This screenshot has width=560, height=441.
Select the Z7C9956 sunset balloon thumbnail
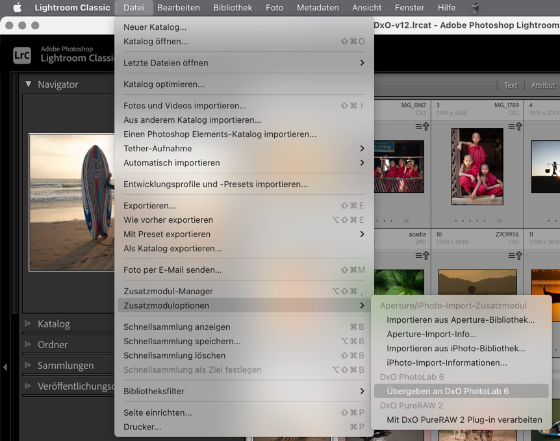477,283
